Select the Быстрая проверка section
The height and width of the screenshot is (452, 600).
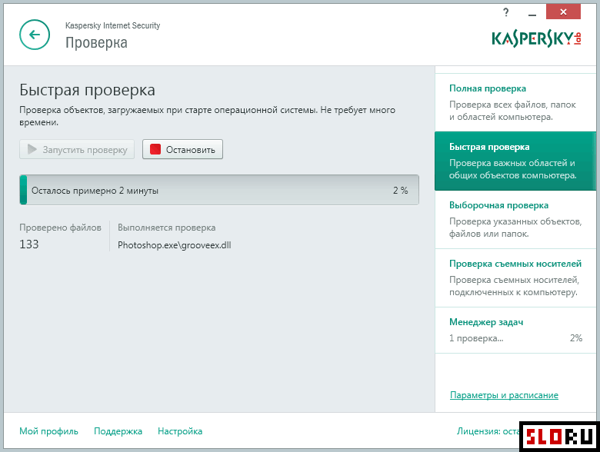click(515, 161)
